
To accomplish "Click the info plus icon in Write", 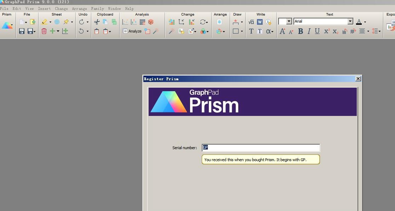I will click(x=269, y=22).
